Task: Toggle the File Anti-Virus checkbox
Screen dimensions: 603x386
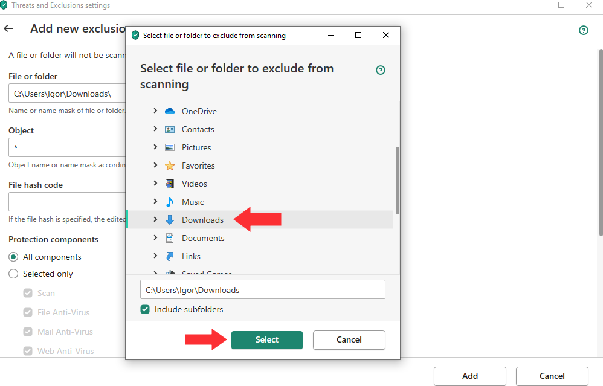Action: click(28, 312)
